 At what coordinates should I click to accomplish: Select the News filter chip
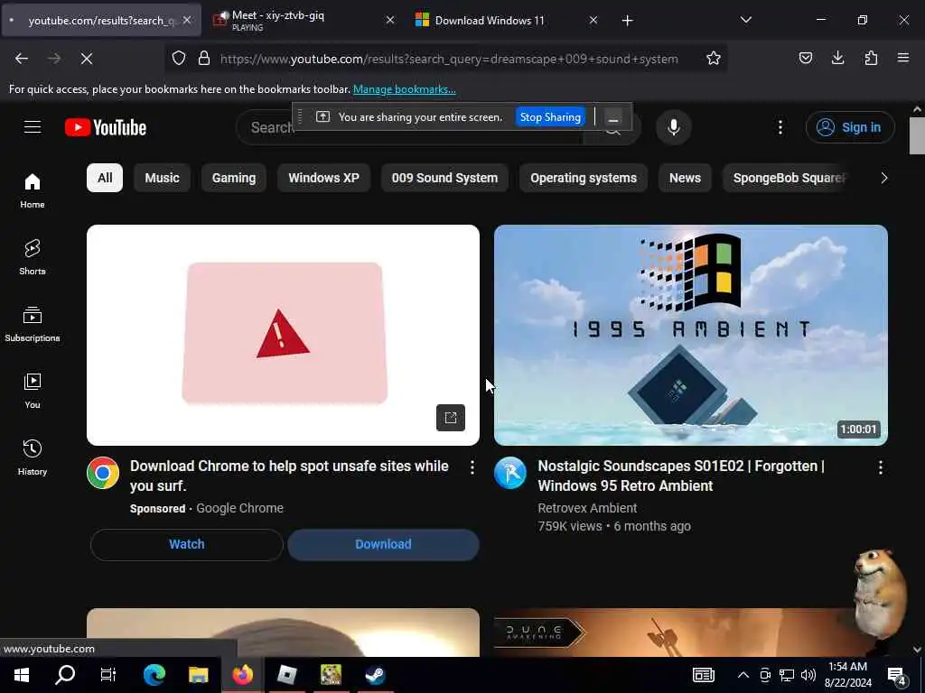[685, 178]
